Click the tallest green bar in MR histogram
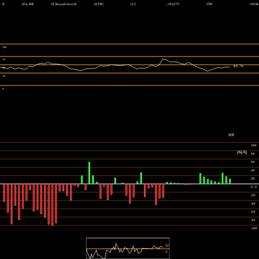This screenshot has height=259, width=259. [x=89, y=173]
